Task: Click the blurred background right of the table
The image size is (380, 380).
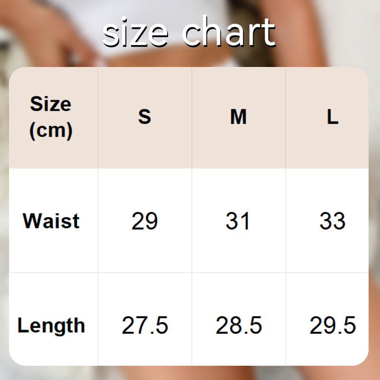Action: [375, 214]
